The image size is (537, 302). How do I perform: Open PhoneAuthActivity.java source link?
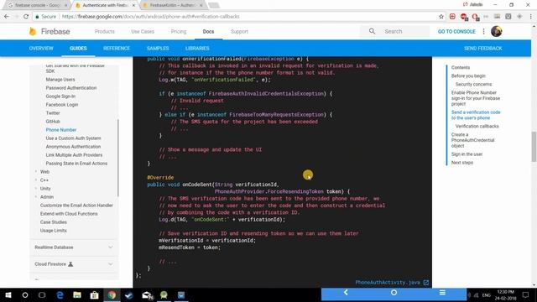388,283
